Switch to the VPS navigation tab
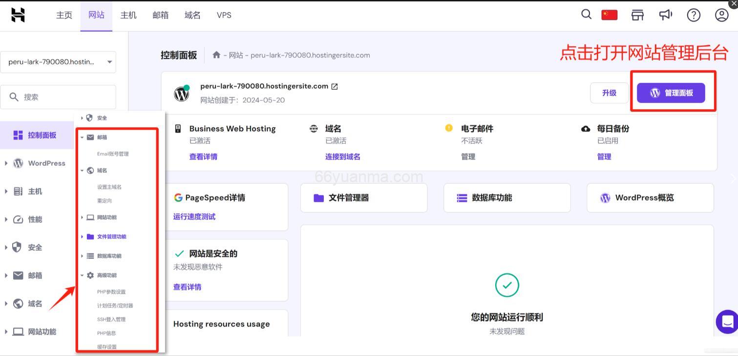 (x=224, y=15)
